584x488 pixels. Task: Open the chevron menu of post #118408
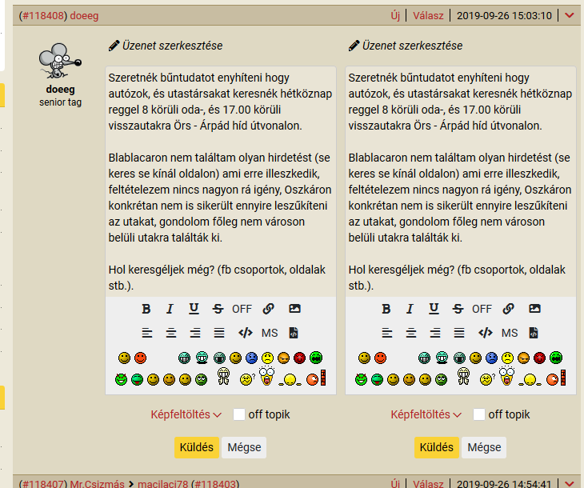(x=569, y=15)
